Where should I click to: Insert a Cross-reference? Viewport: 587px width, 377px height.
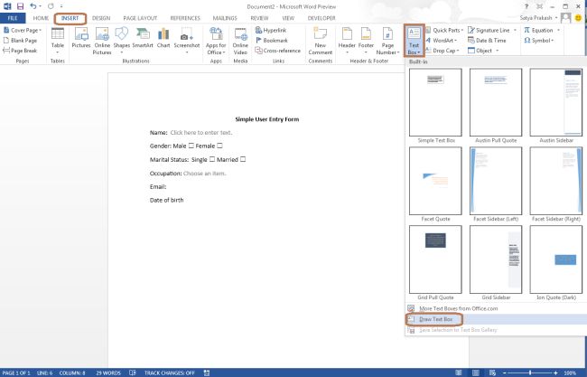pos(277,51)
